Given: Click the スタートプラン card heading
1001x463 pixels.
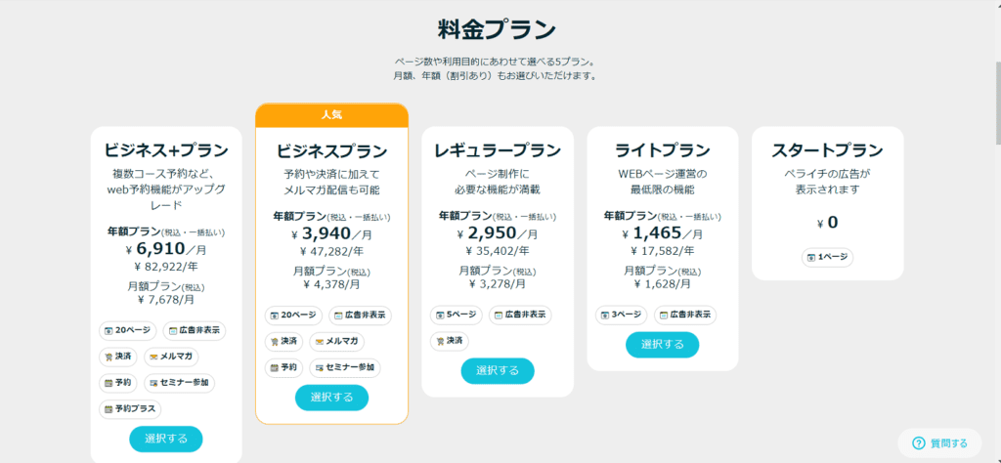Looking at the screenshot, I should coord(827,151).
